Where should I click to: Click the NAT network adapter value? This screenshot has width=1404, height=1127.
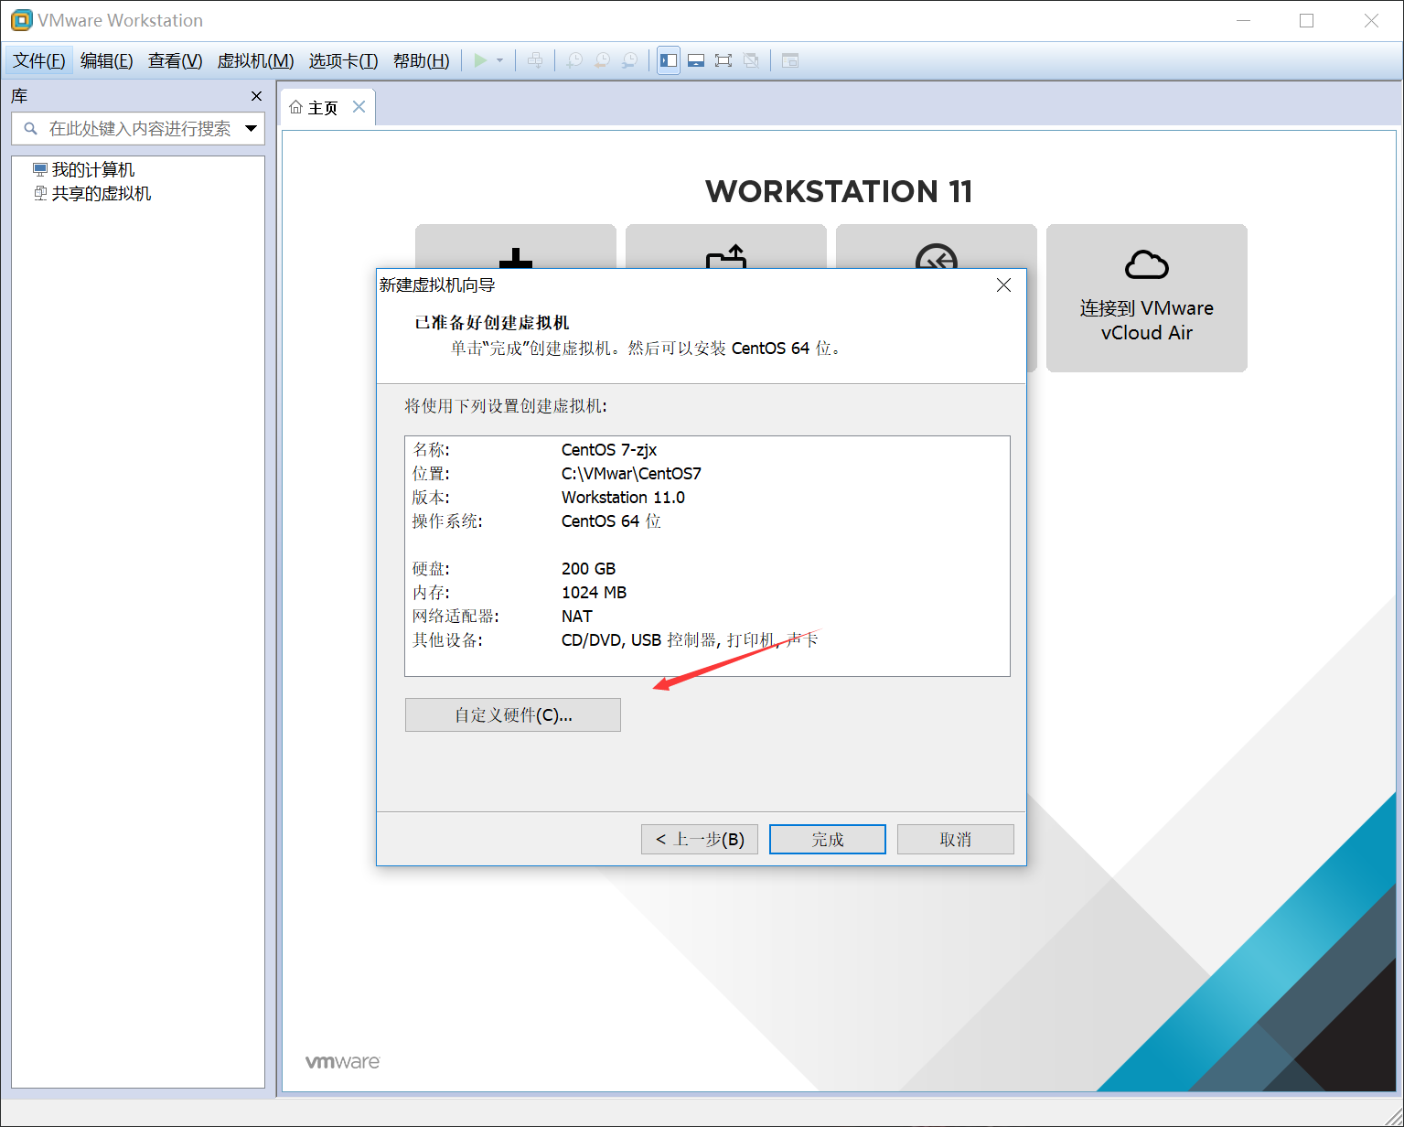tap(577, 617)
